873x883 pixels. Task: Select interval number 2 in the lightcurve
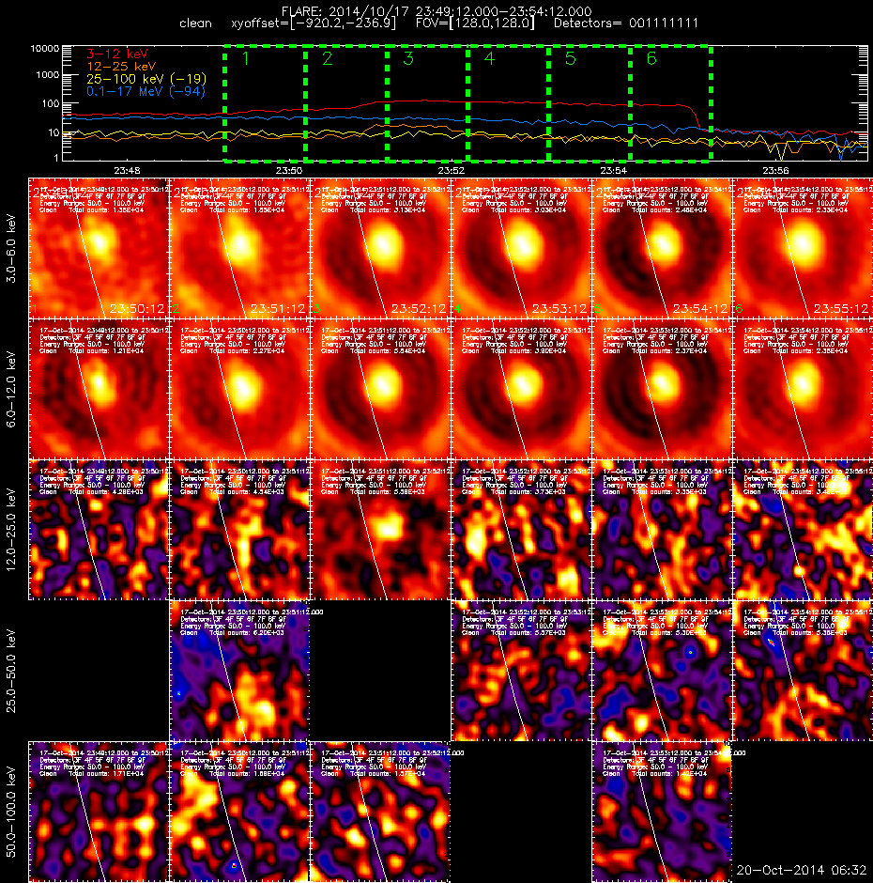327,58
